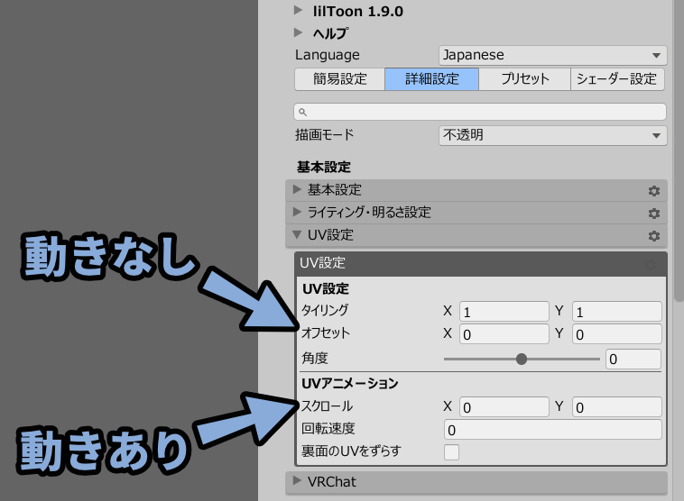This screenshot has width=684, height=501.
Task: Open the シェーダー設定 tab
Action: pyautogui.click(x=617, y=79)
